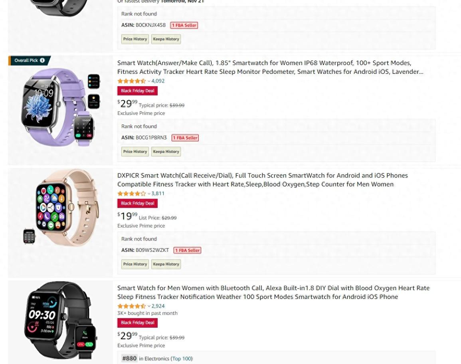Open Keepa History for ASIN B0CG1P8RN3
The image size is (461, 364).
pos(166,152)
